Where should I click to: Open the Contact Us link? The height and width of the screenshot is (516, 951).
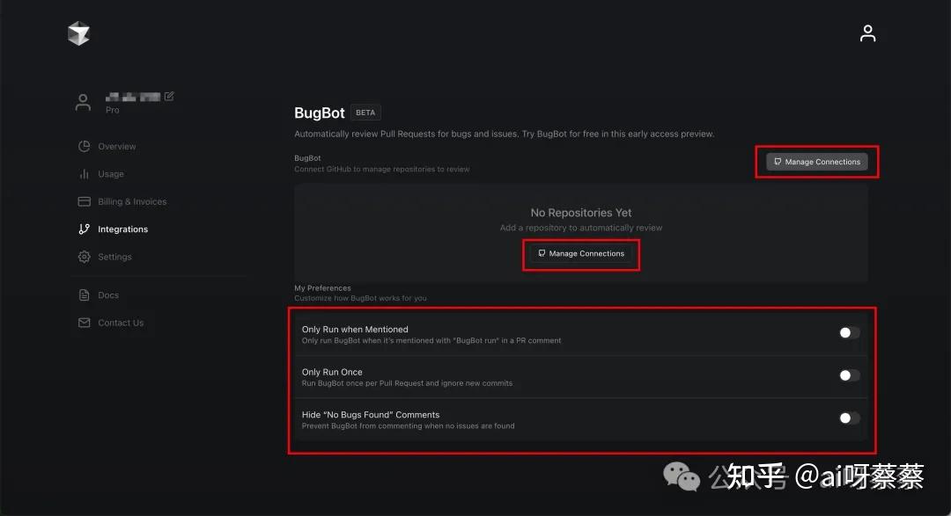(121, 323)
